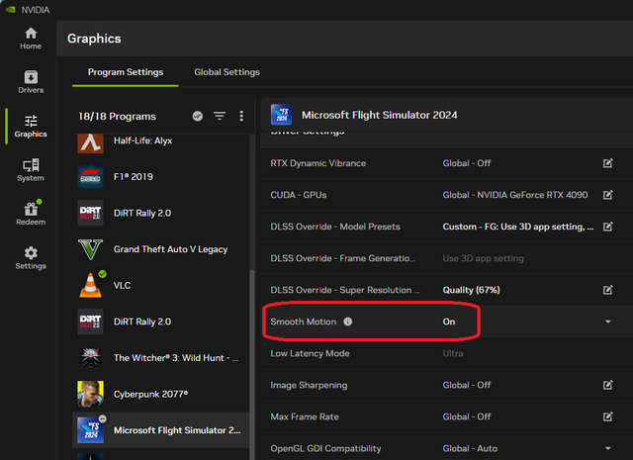The image size is (633, 460).
Task: Select Microsoft Flight Simulator 2024 in list
Action: tap(161, 430)
